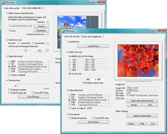Image resolution: width=167 pixels, height=134 pixels.
Task: Select the 50% size radio button
Action: click(70, 65)
